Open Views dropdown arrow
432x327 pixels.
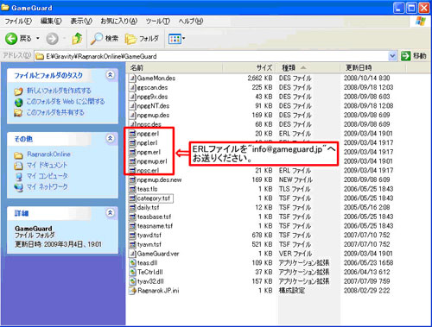pyautogui.click(x=184, y=39)
